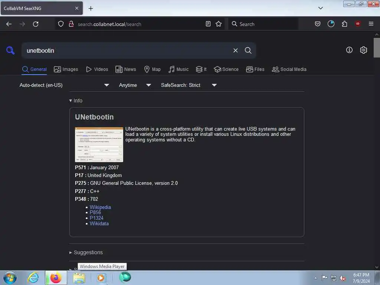Toggle reader view icon in address bar
380x285 pixels.
(208, 24)
